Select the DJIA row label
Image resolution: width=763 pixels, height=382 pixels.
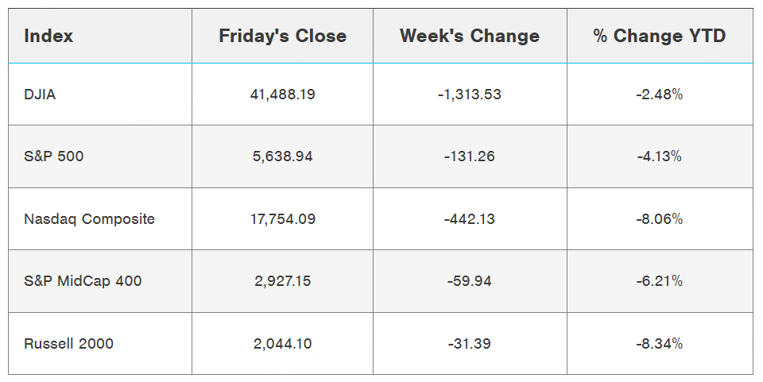pos(41,95)
